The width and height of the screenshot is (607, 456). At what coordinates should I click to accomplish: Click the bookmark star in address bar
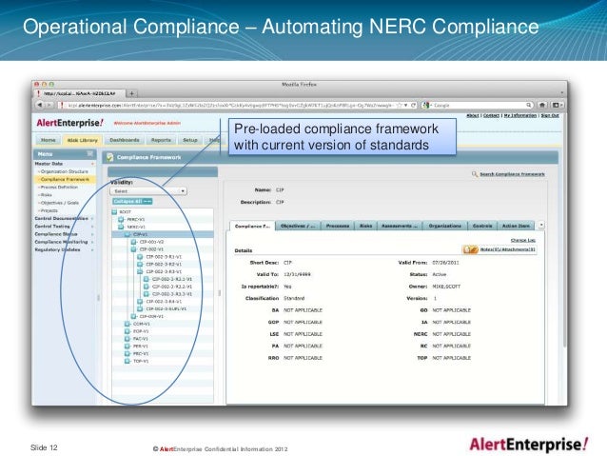(x=399, y=105)
